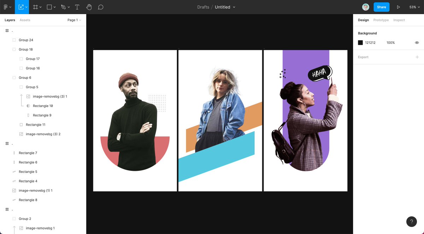
Task: Open the Background color swatch
Action: pyautogui.click(x=360, y=42)
